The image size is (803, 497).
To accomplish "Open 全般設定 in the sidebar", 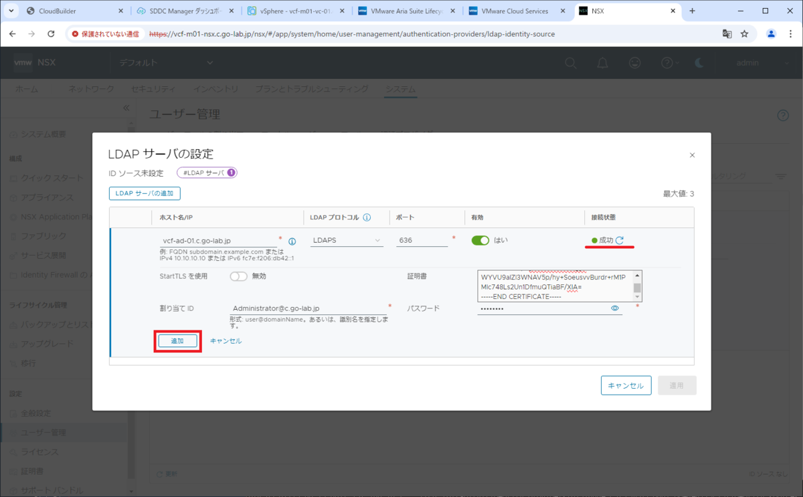I will (36, 413).
